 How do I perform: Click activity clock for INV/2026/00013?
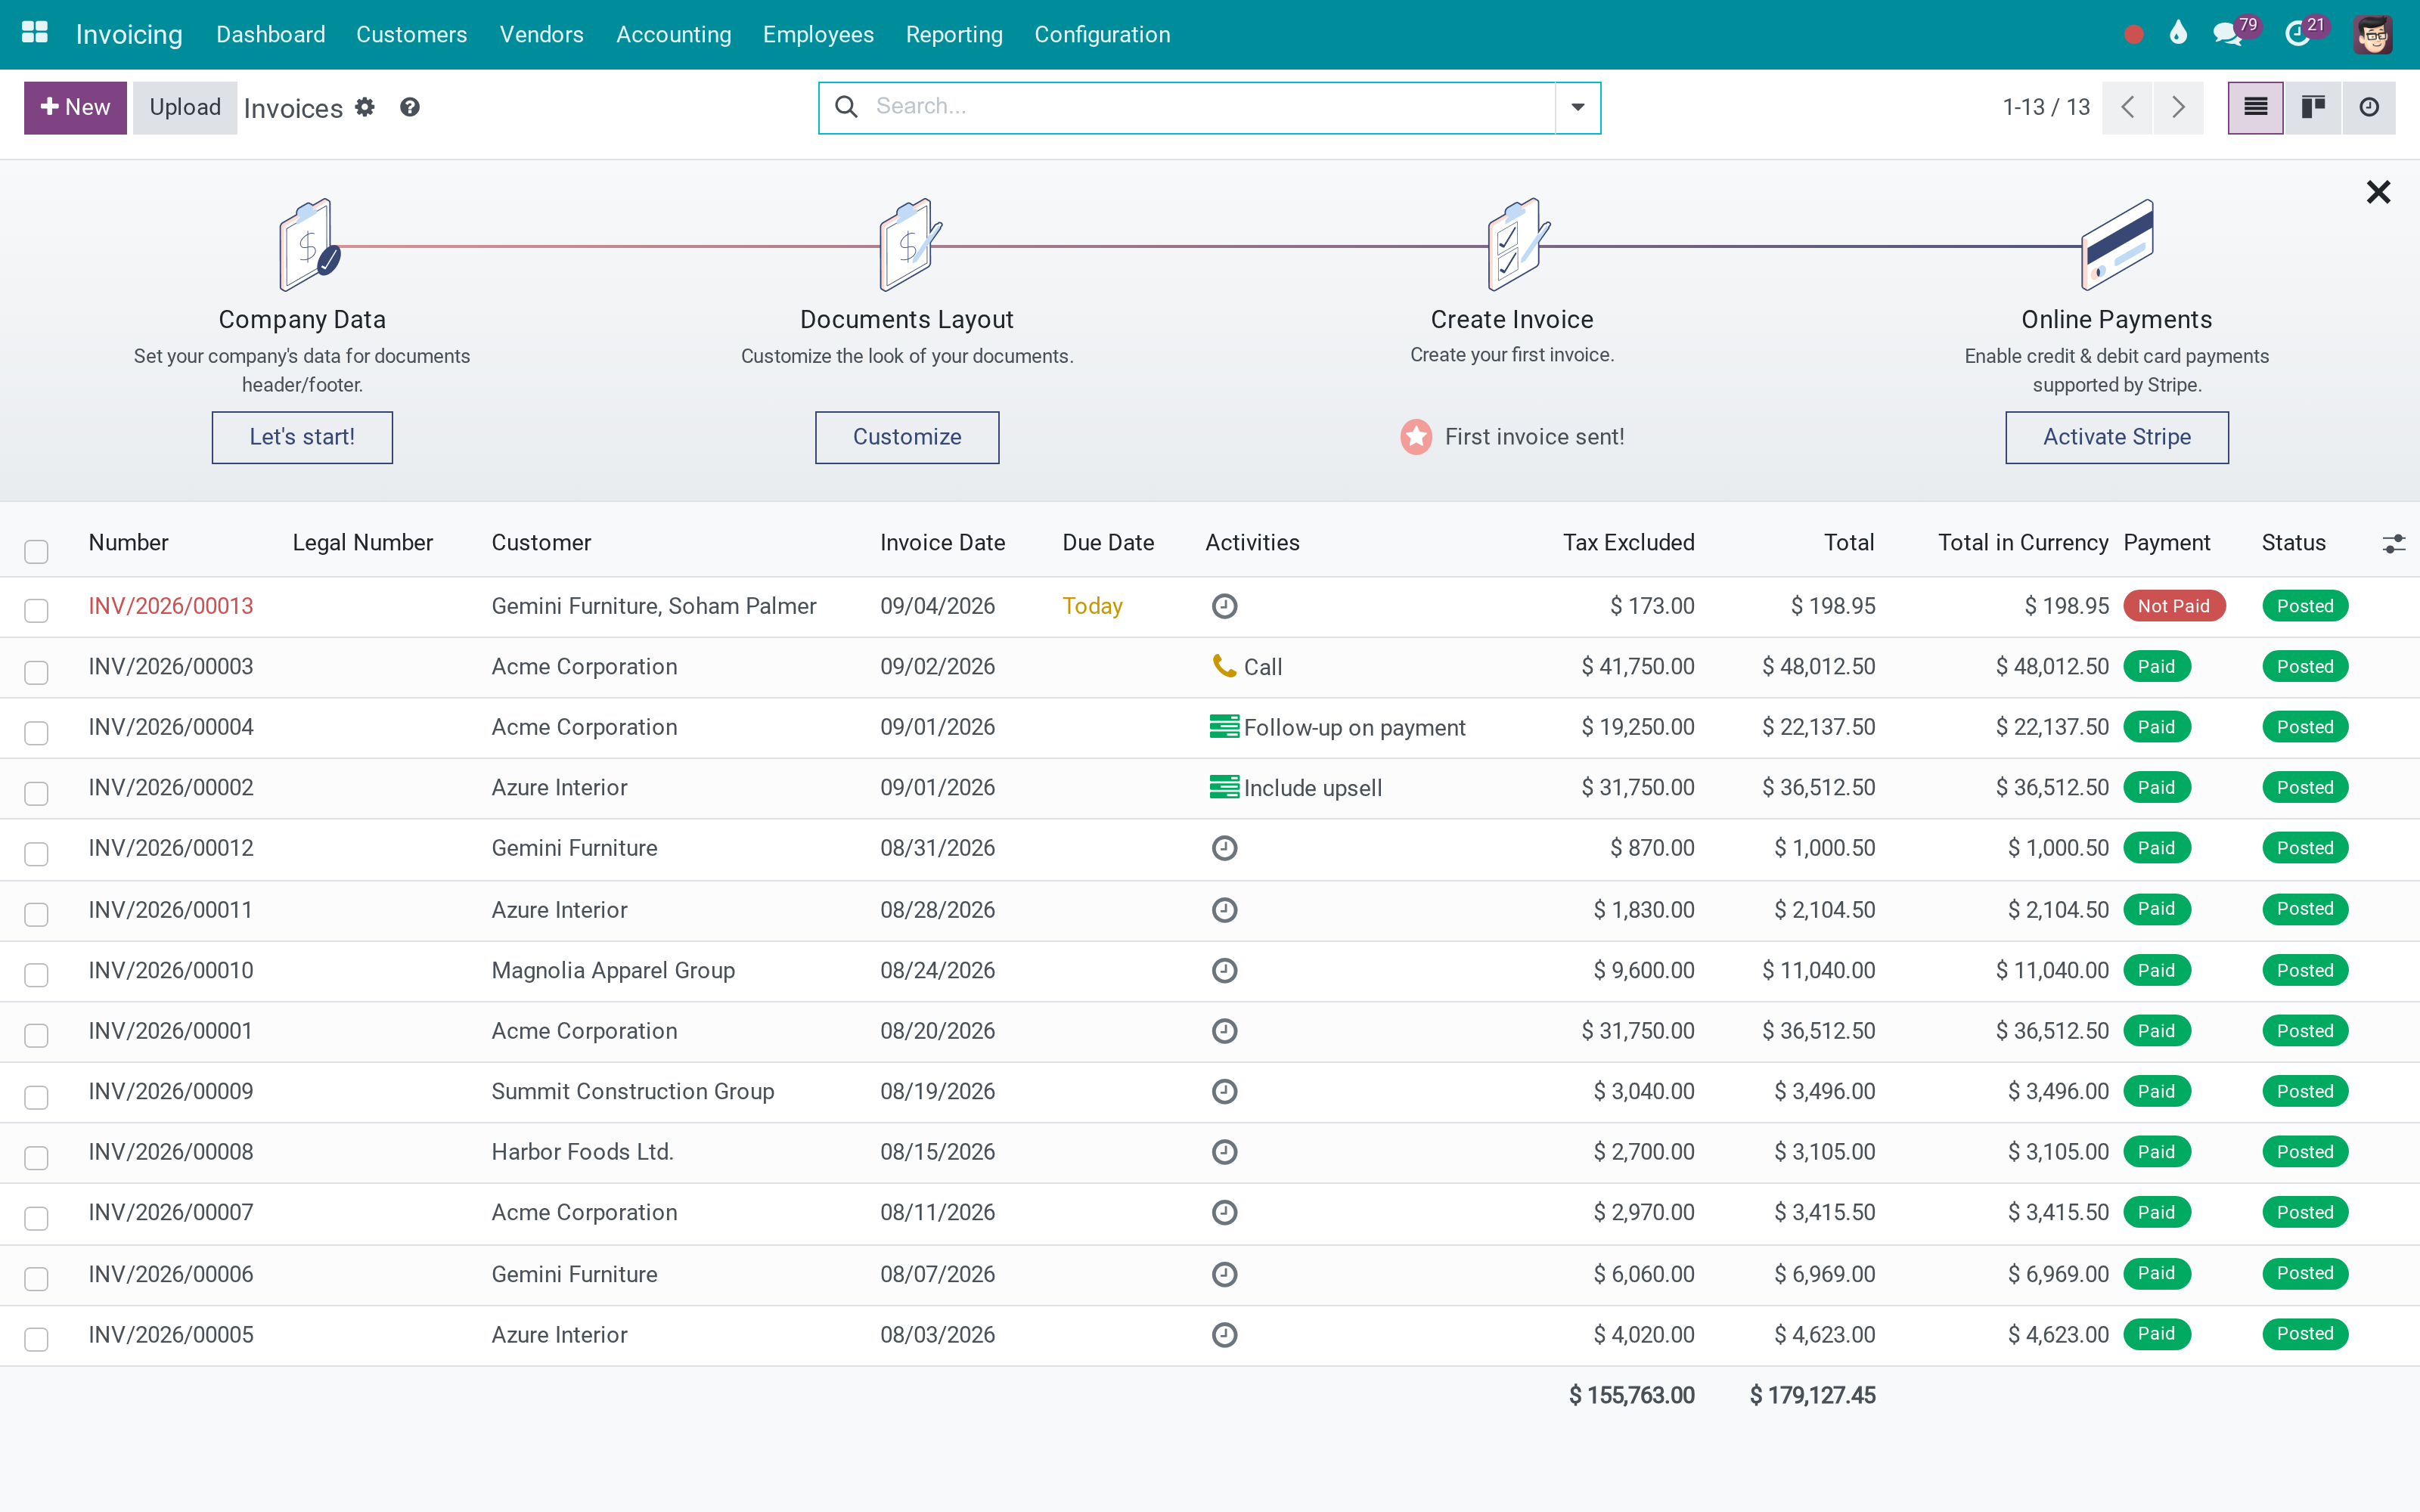(1224, 606)
